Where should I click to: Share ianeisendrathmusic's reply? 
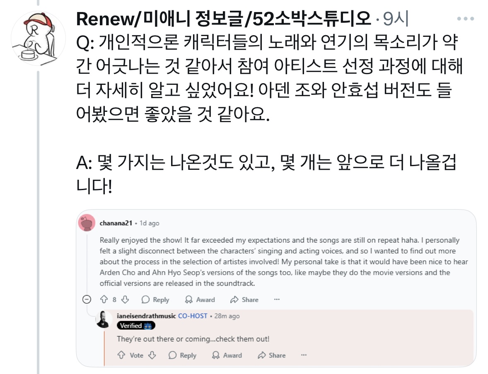coord(271,355)
